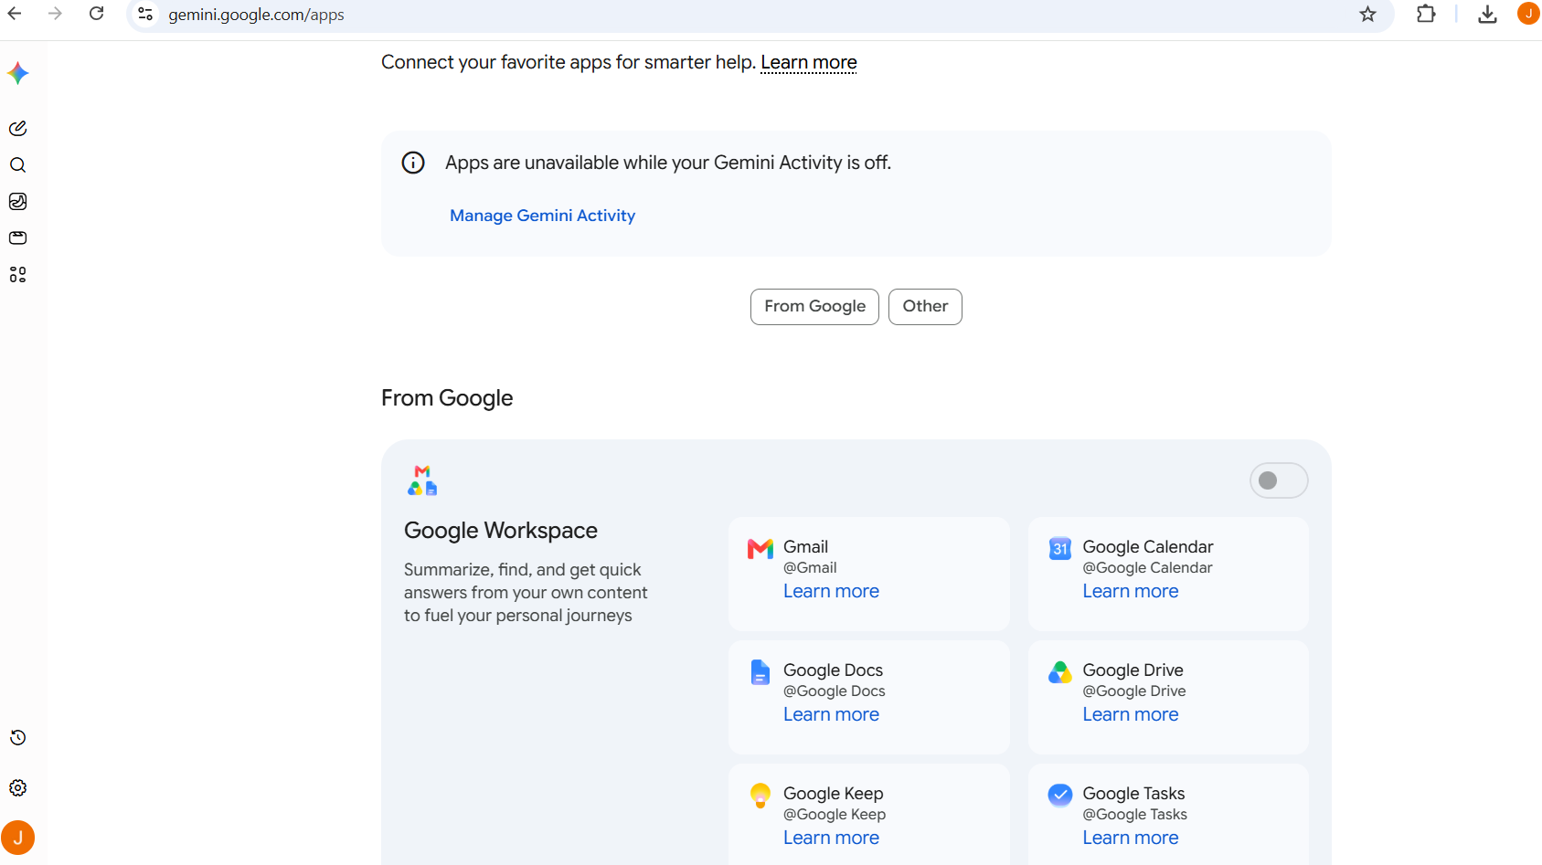
Task: Click the orange J avatar in the sidebar
Action: (x=18, y=838)
